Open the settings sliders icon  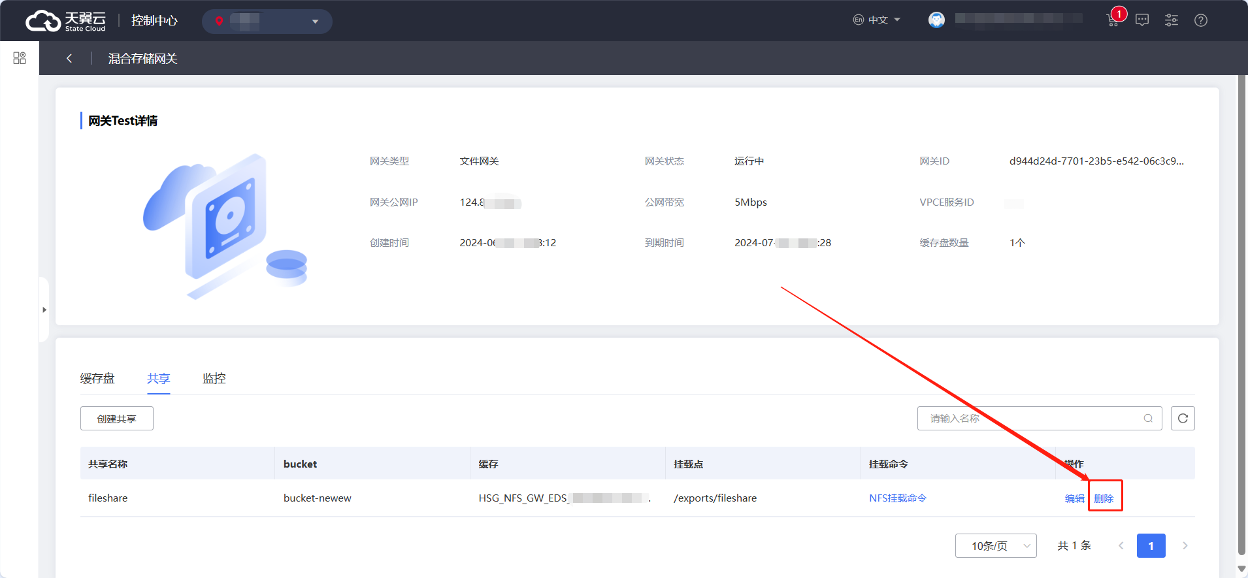[1172, 20]
